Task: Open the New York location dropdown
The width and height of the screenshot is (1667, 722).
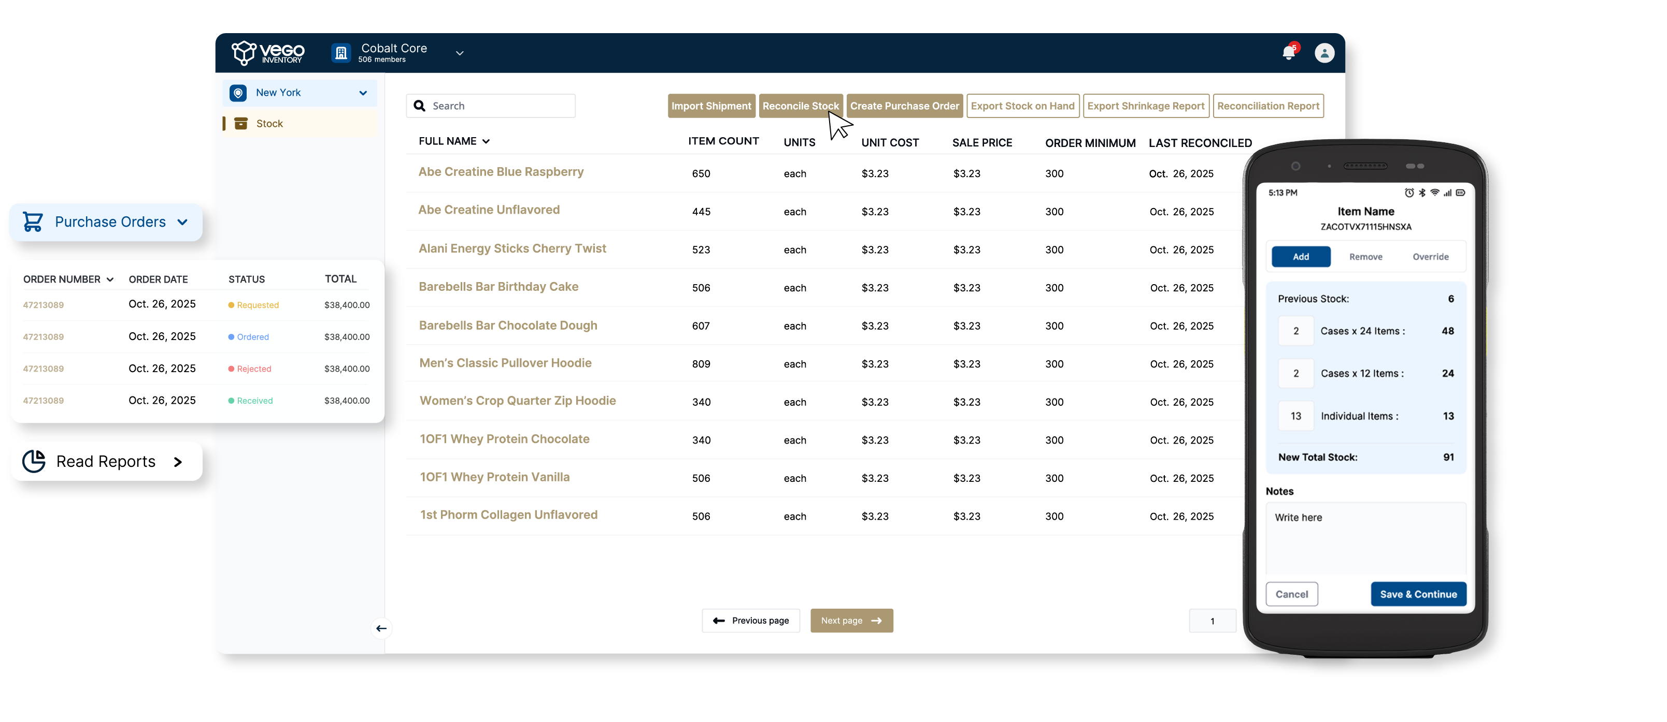Action: [x=363, y=93]
